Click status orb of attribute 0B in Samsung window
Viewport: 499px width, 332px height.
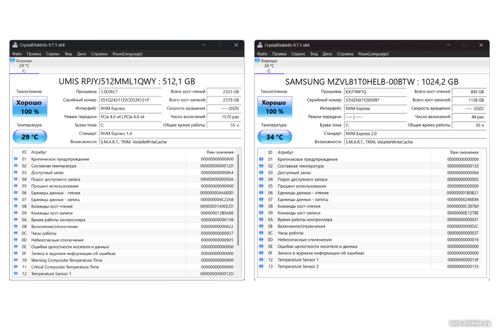point(261,226)
